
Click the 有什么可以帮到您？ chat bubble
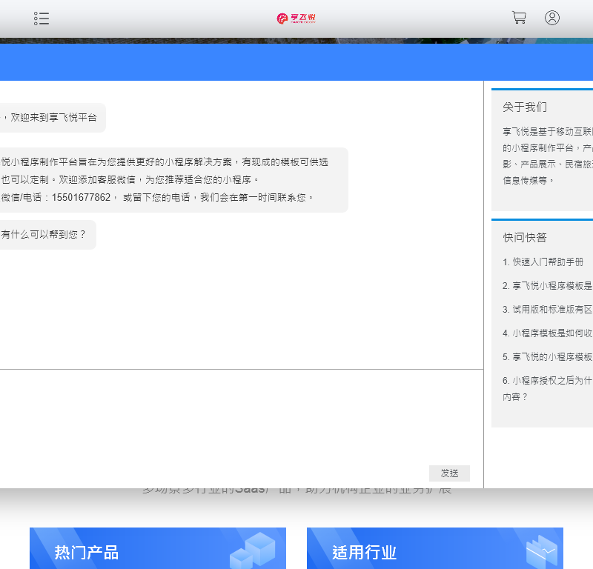47,234
